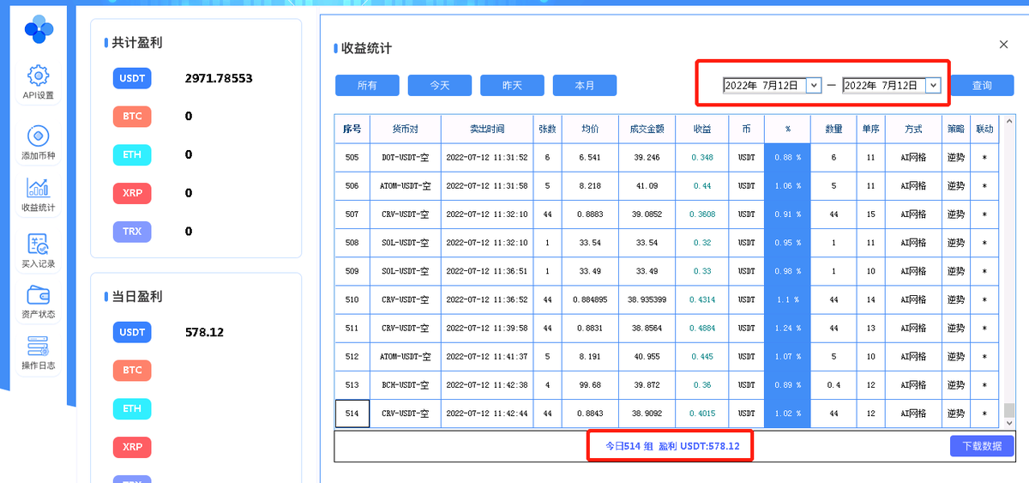This screenshot has height=483, width=1029.
Task: Click the quantity 0.4 cell
Action: [833, 385]
